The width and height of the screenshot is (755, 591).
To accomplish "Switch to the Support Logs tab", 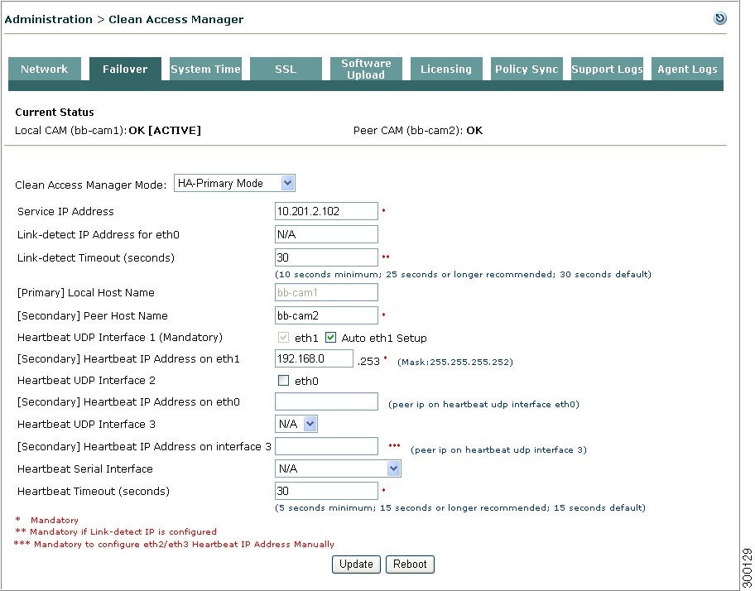I will coord(607,69).
